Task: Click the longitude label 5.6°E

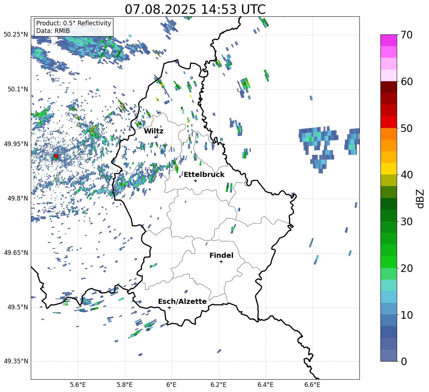Action: [x=78, y=385]
